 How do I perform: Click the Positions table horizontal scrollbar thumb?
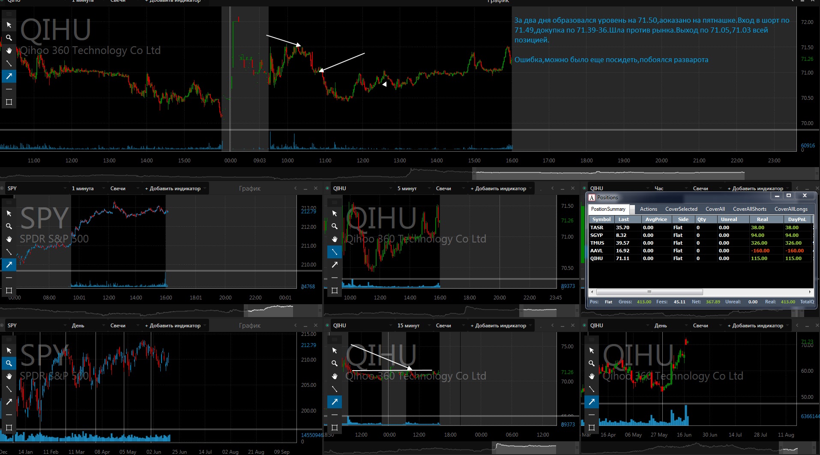649,292
